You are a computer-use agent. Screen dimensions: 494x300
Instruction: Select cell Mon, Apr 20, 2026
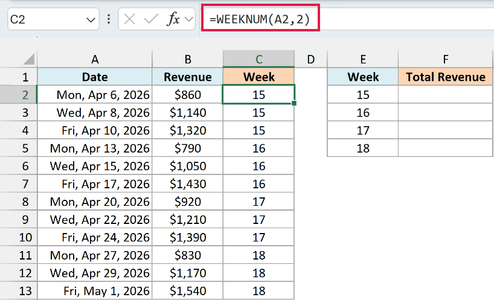point(95,202)
